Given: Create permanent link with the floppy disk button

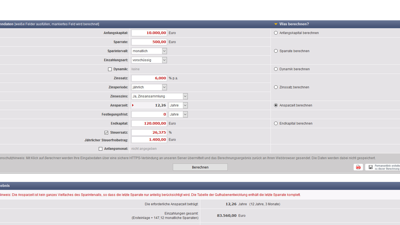Looking at the screenshot, I should (382, 167).
